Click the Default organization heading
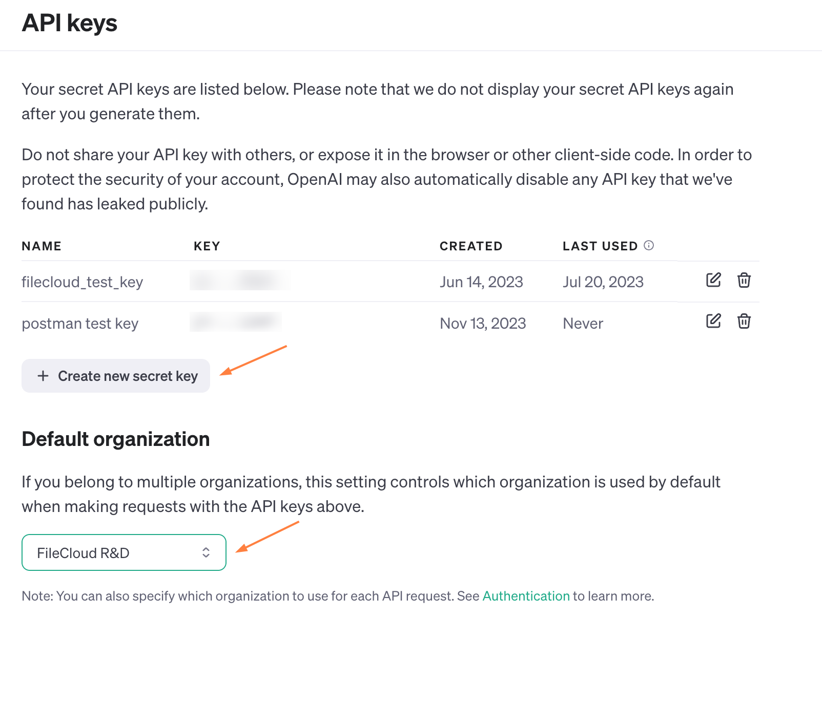Screen dimensions: 822x726 116,439
